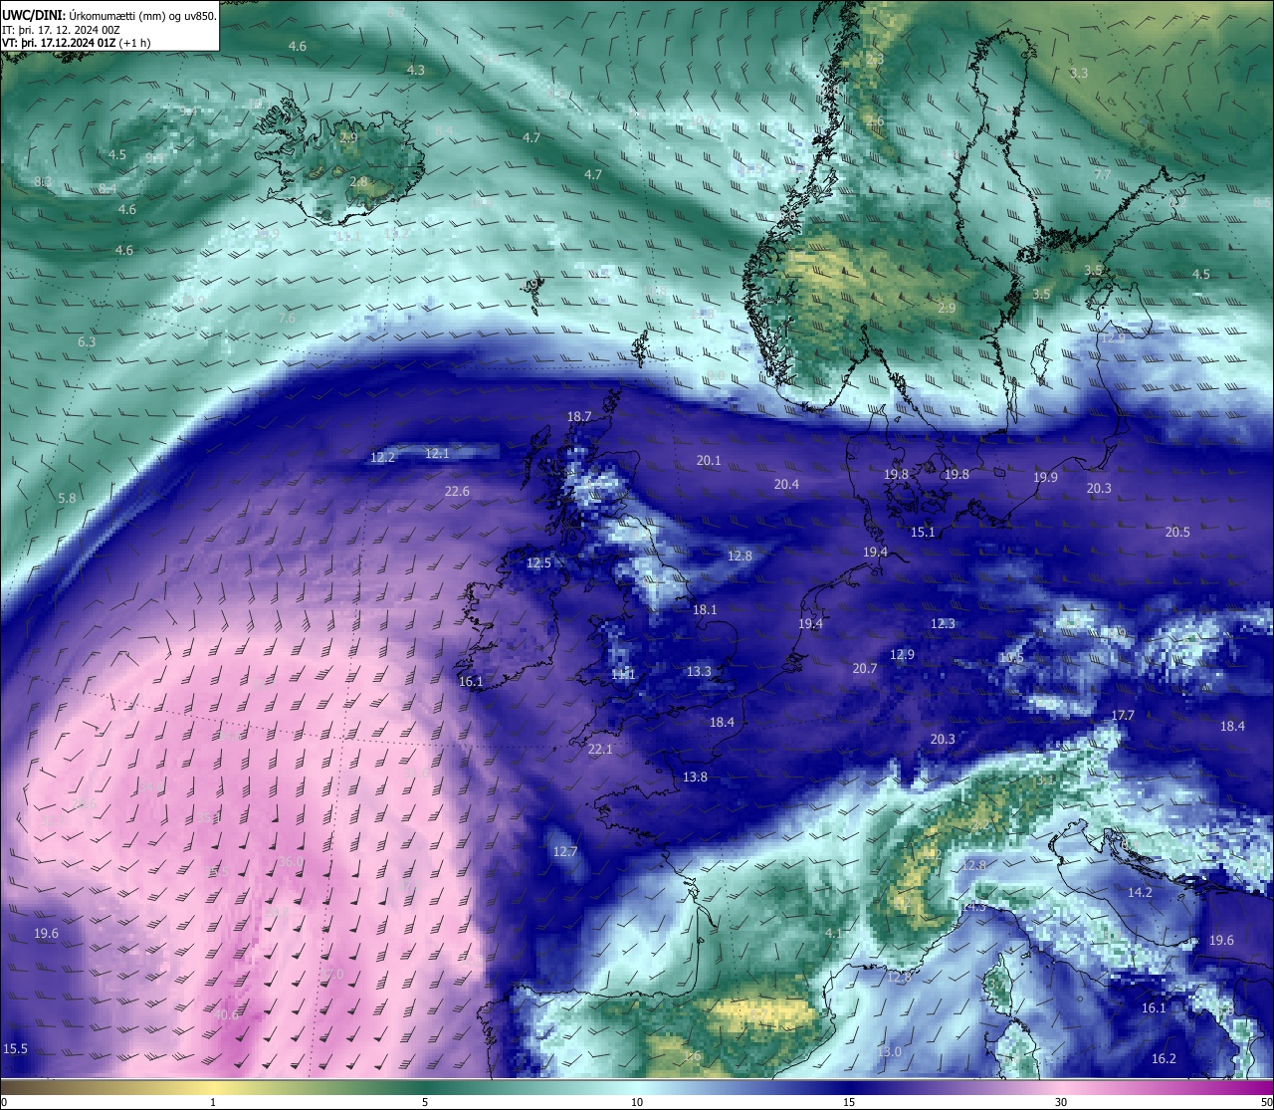Select the VT valid time line 01Z
Screen dimensions: 1274x1110
(x=76, y=44)
